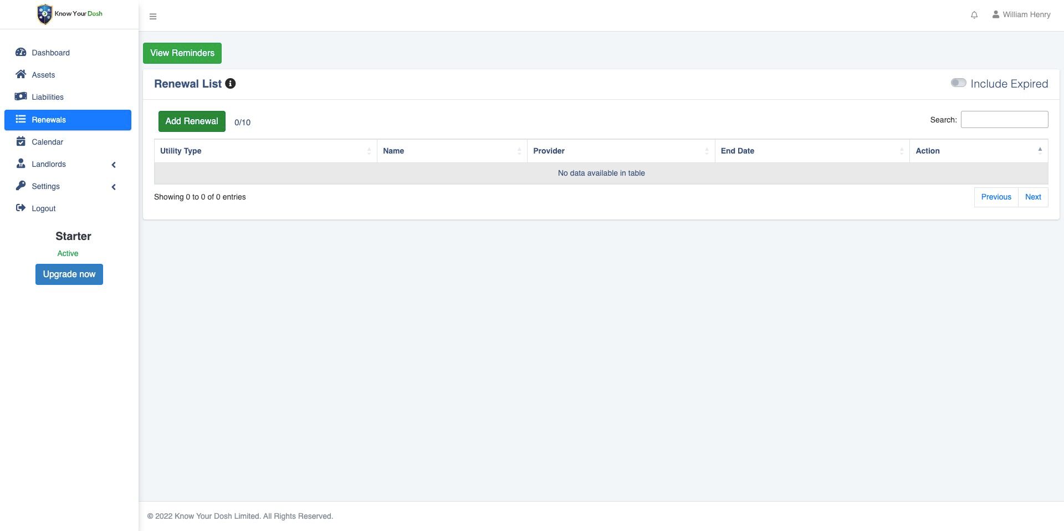Sort table by Name column

coord(452,151)
